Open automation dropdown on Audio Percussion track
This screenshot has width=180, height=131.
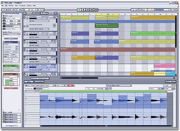click(39, 37)
